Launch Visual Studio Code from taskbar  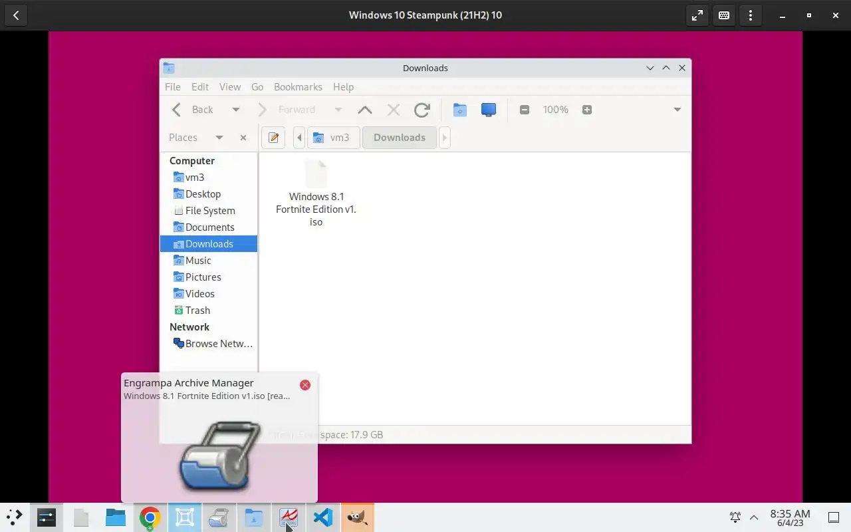pyautogui.click(x=323, y=517)
